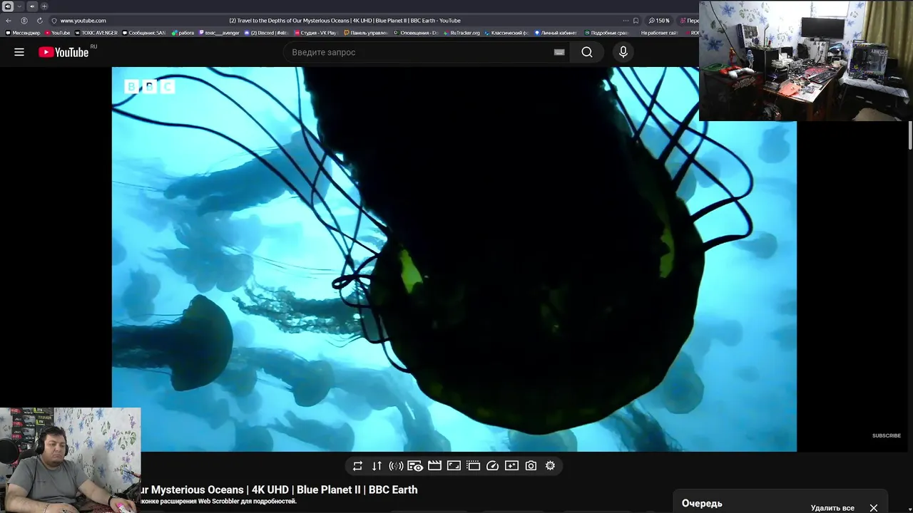The image size is (913, 513).
Task: Click the clapperboard cinema mode icon
Action: point(434,466)
